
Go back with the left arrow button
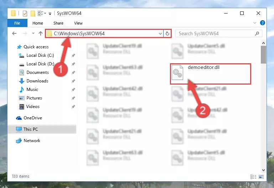point(14,33)
